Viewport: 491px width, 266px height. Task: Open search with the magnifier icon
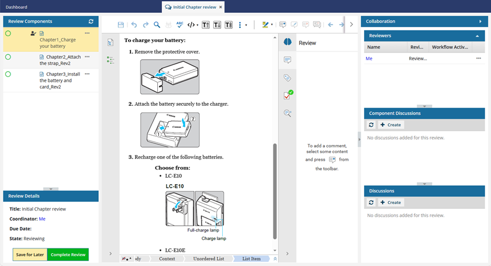pyautogui.click(x=157, y=25)
